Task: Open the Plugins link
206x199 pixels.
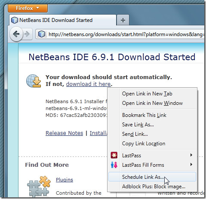Action: click(65, 180)
